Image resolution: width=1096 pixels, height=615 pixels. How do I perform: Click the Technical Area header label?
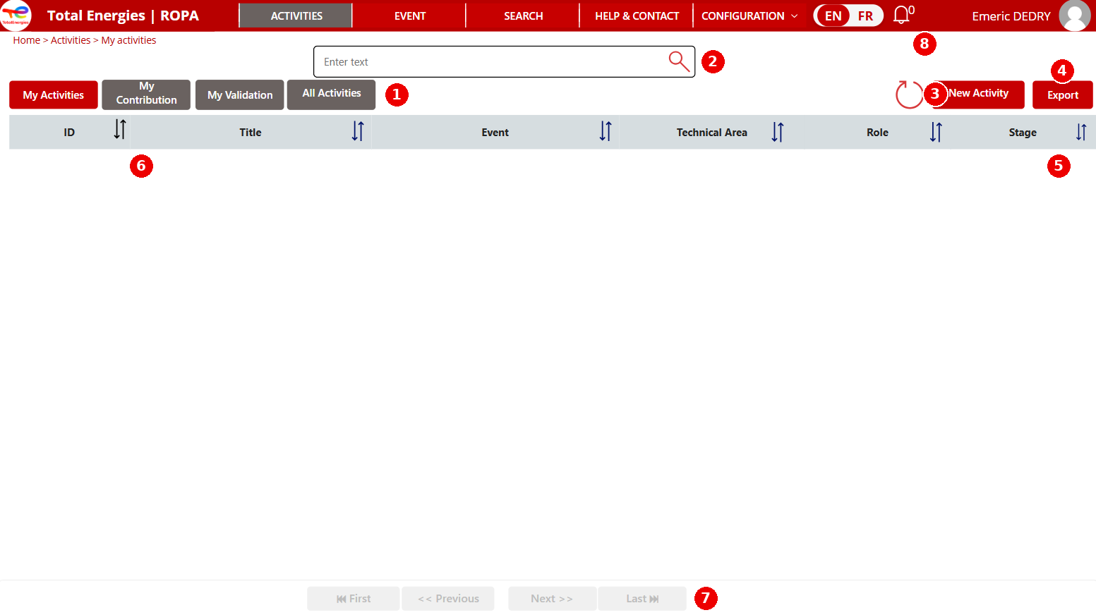coord(712,133)
